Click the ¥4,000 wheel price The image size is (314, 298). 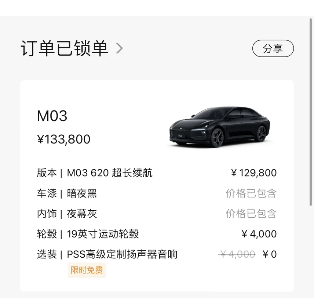coord(259,234)
